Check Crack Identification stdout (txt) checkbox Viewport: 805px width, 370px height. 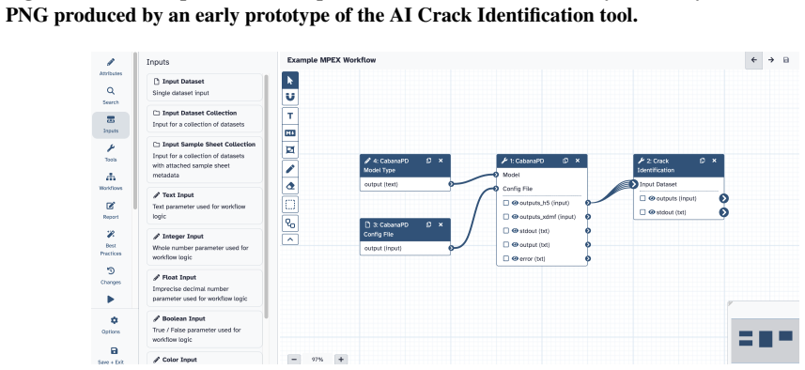(642, 212)
